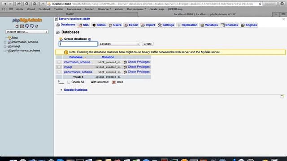Screen dimensions: 287x161
Task: Click the Create button
Action: pyautogui.click(x=148, y=44)
